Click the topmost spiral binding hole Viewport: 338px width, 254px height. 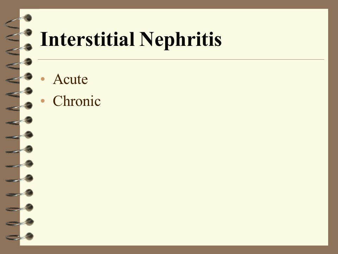(x=28, y=18)
